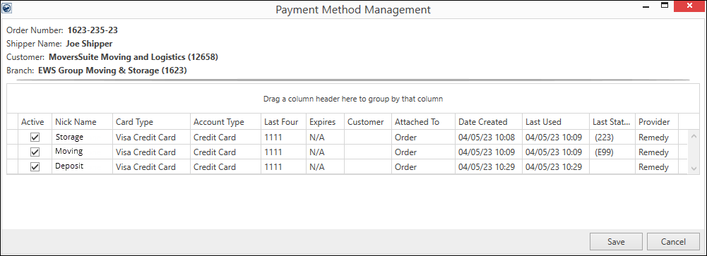Click last used 04/05/23 10:09 in Moving row
The width and height of the screenshot is (707, 256).
tap(554, 152)
